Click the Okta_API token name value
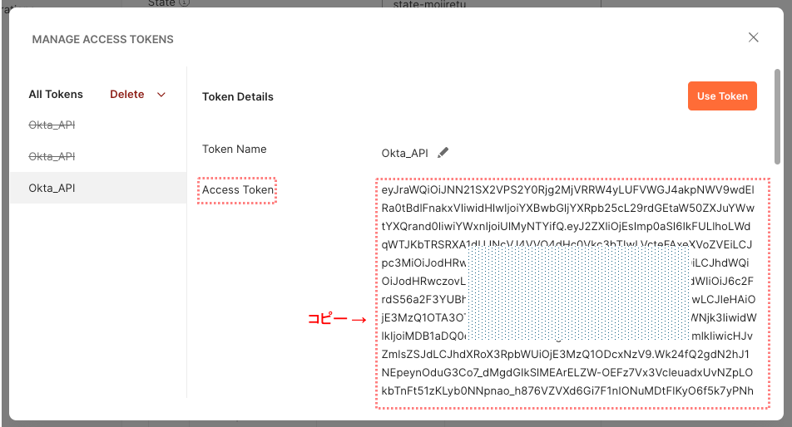The width and height of the screenshot is (792, 427). (404, 153)
